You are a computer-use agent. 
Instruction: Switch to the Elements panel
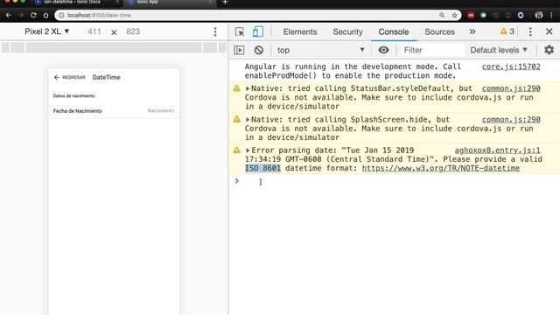point(300,31)
